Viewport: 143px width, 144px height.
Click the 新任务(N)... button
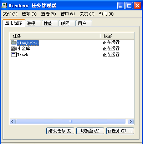coord(120,131)
